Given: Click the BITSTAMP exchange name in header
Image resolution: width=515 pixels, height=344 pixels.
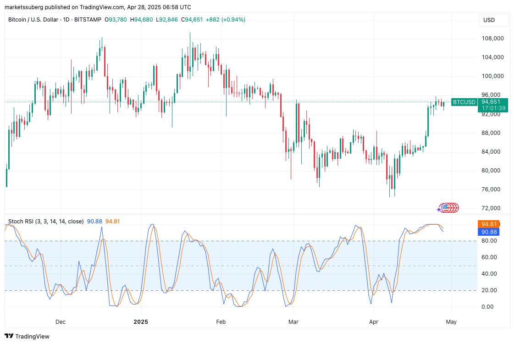Looking at the screenshot, I should [89, 20].
